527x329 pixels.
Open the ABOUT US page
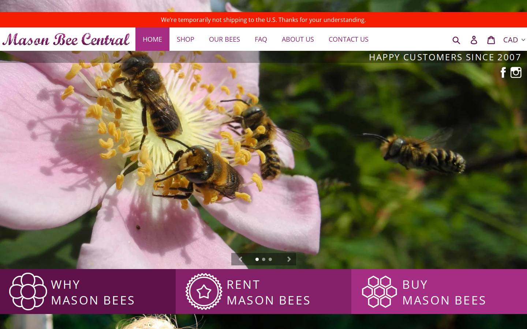pyautogui.click(x=298, y=39)
